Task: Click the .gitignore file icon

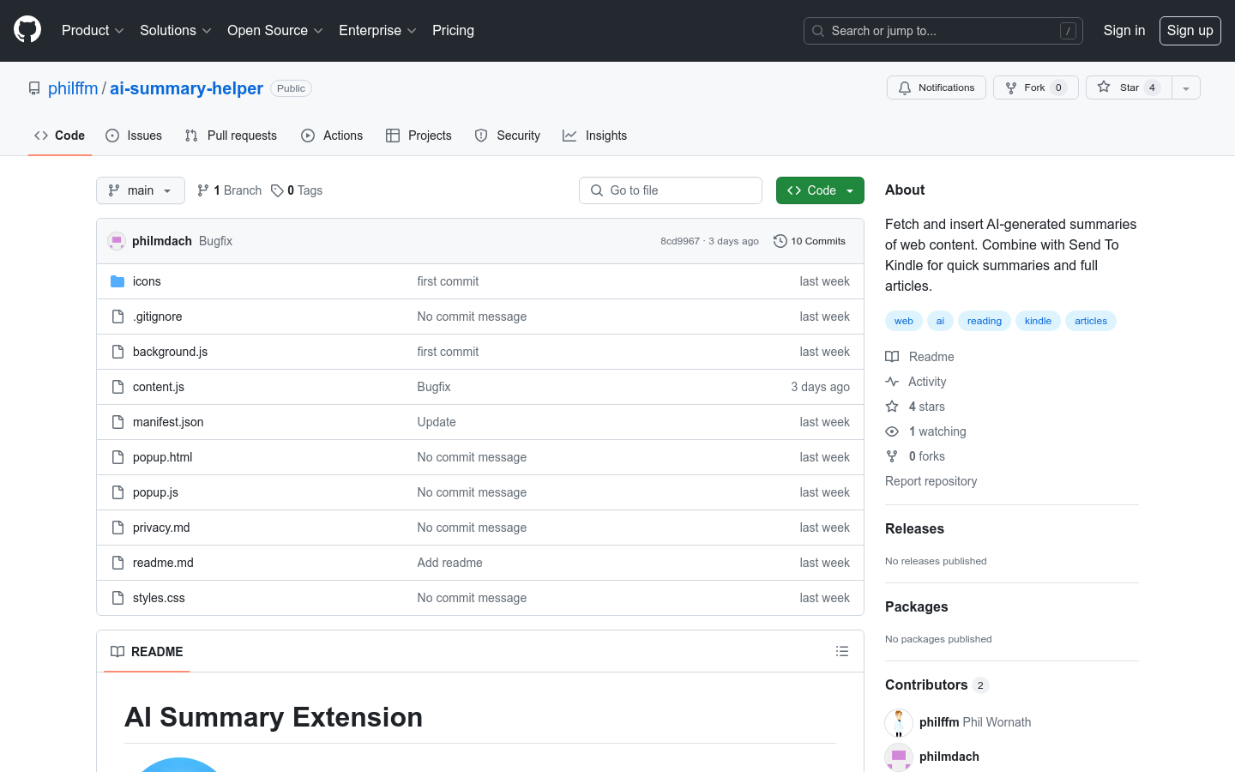Action: coord(117,317)
